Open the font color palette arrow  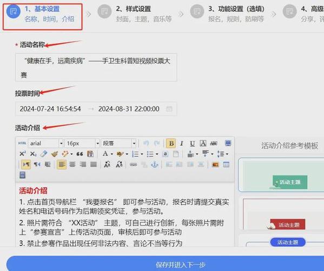click(112, 154)
